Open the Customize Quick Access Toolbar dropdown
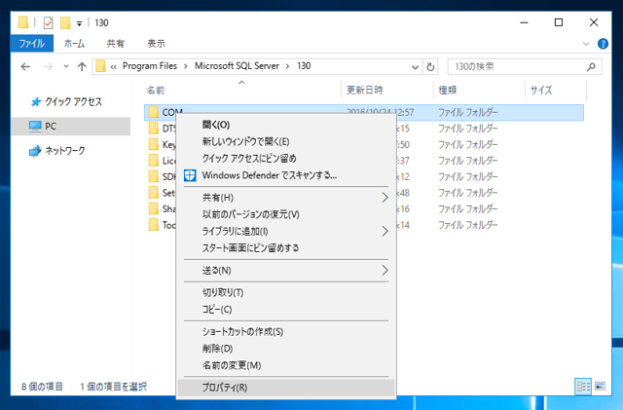 click(79, 23)
